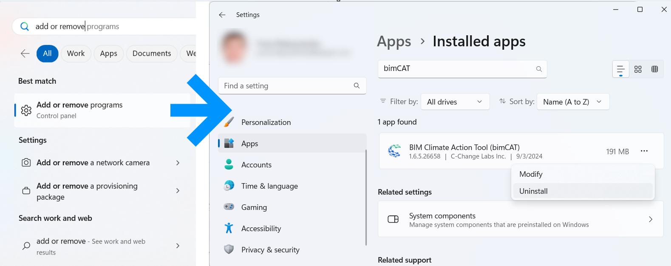Switch to grid view layout icon
Screen dimensions: 671x266
637,69
